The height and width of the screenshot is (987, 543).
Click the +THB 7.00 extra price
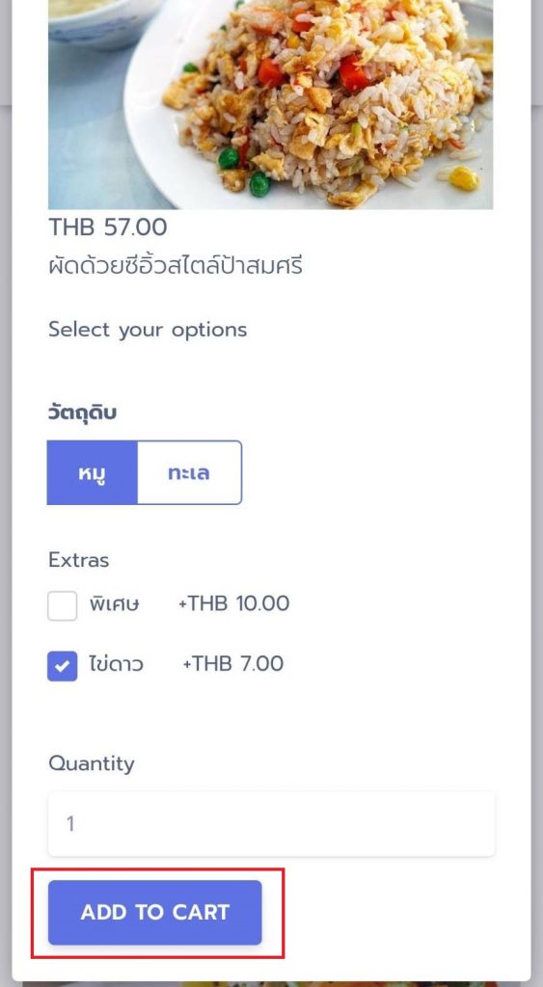(233, 663)
